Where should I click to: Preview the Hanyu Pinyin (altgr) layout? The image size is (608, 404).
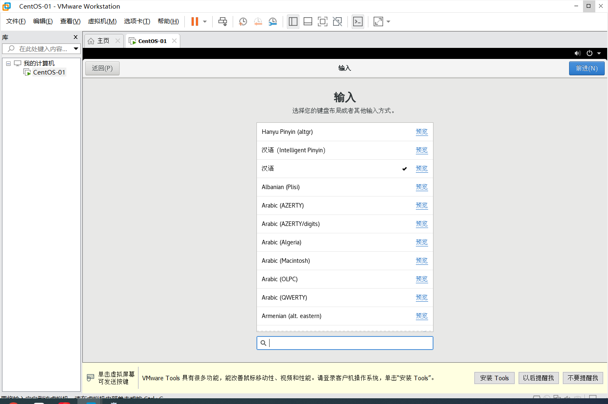[422, 132]
